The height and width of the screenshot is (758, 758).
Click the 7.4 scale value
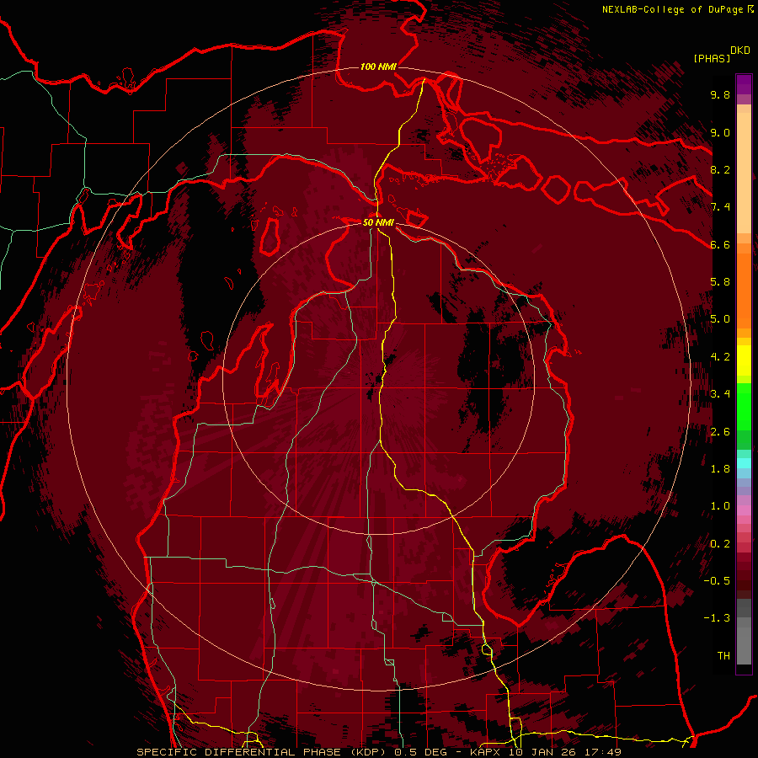(x=720, y=207)
